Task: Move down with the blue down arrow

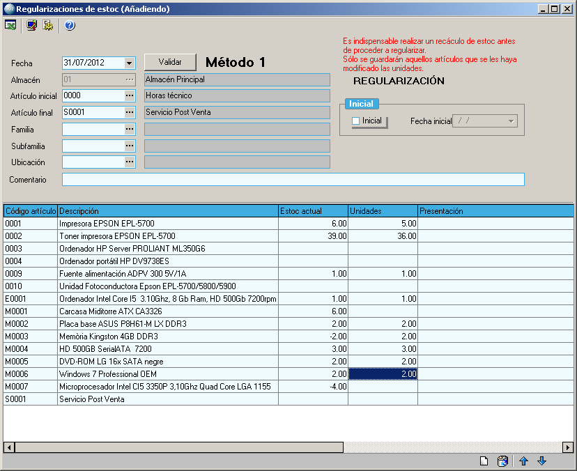Action: [541, 461]
